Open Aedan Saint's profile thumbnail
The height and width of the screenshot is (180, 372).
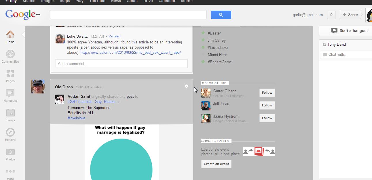pos(60,99)
